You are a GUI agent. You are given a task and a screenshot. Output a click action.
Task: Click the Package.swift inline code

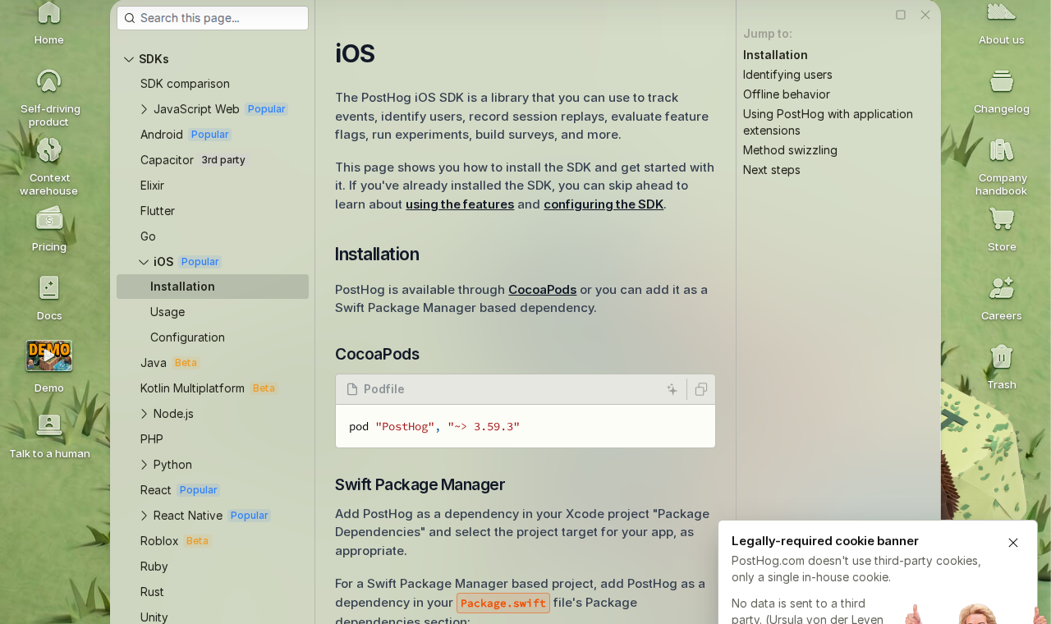coord(503,603)
